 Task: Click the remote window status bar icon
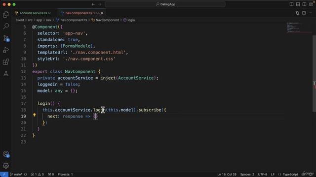(x=4, y=175)
